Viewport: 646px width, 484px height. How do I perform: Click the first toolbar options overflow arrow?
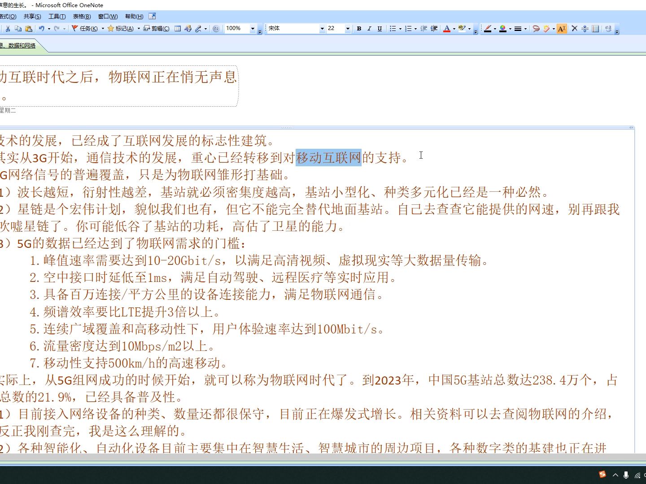pos(260,30)
